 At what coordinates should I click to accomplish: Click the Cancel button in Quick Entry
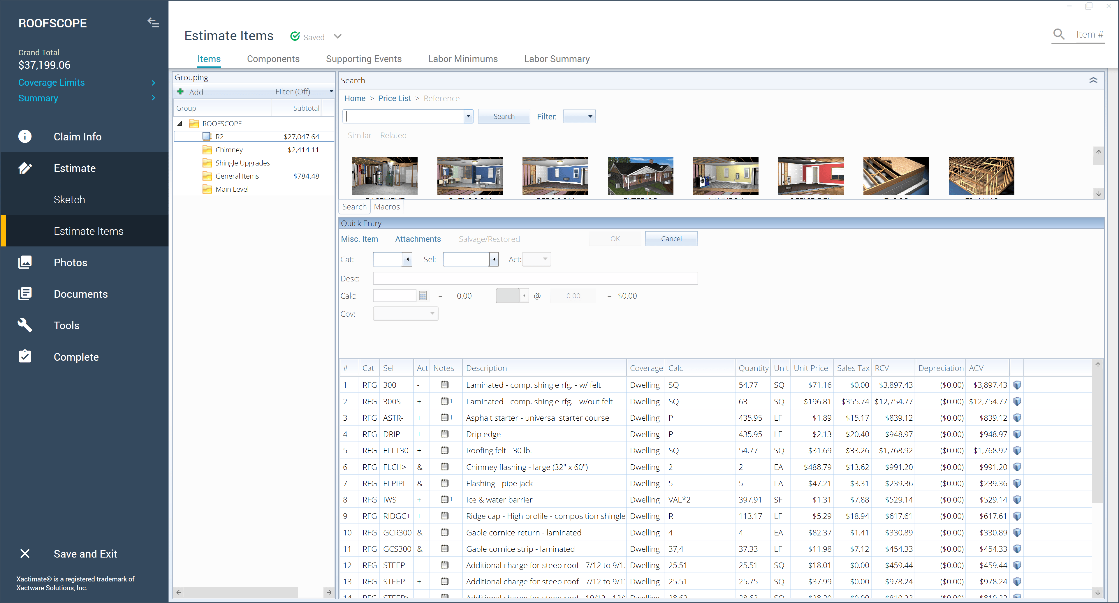[x=671, y=239]
